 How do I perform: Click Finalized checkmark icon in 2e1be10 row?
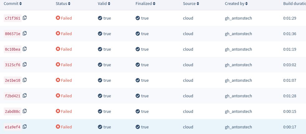pyautogui.click(x=138, y=80)
